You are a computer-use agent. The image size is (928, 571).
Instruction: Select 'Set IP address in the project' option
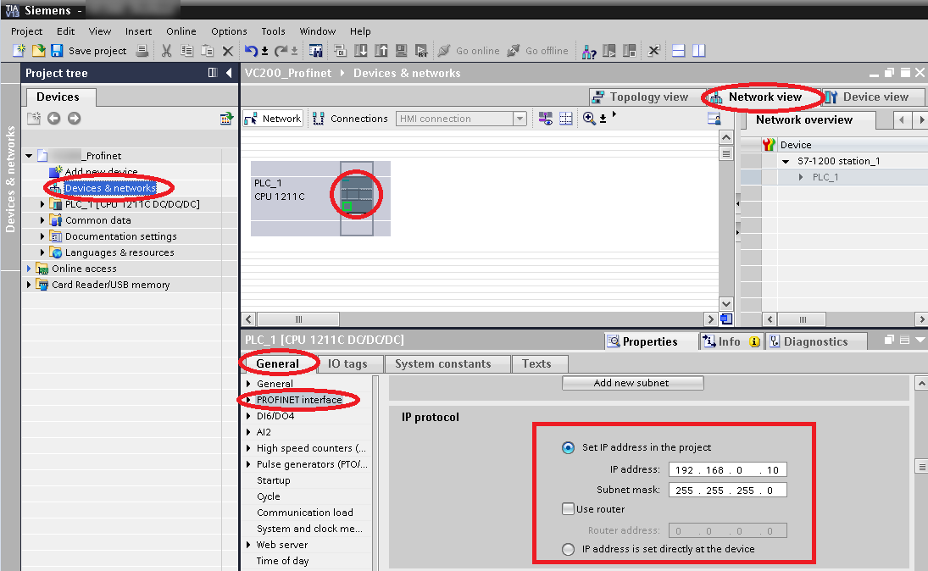(x=568, y=447)
